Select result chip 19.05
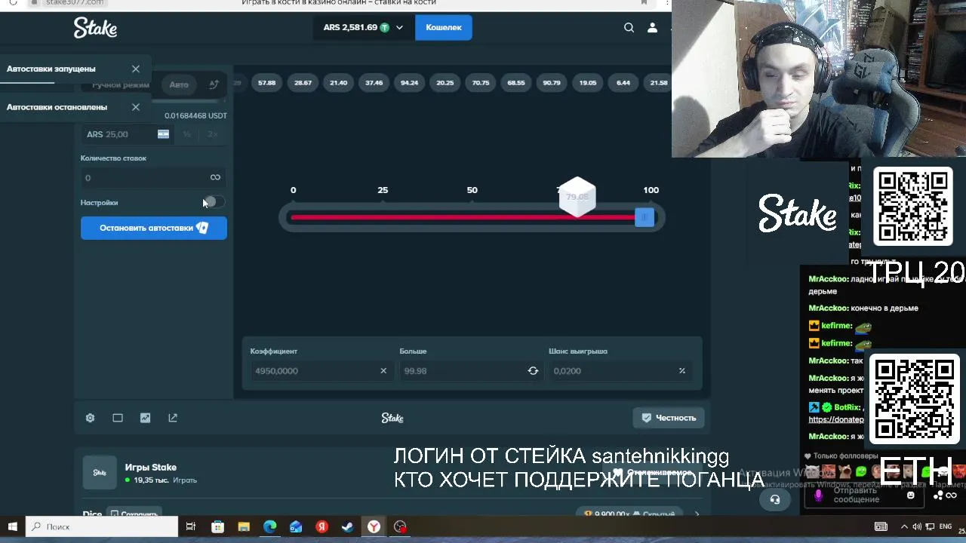Image resolution: width=966 pixels, height=543 pixels. (x=587, y=82)
